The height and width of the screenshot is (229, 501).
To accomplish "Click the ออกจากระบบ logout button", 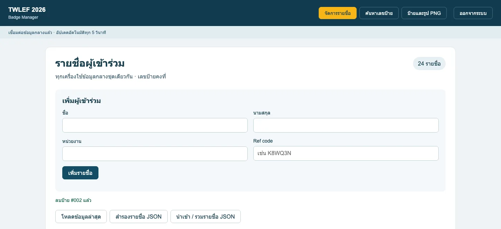I will click(473, 13).
